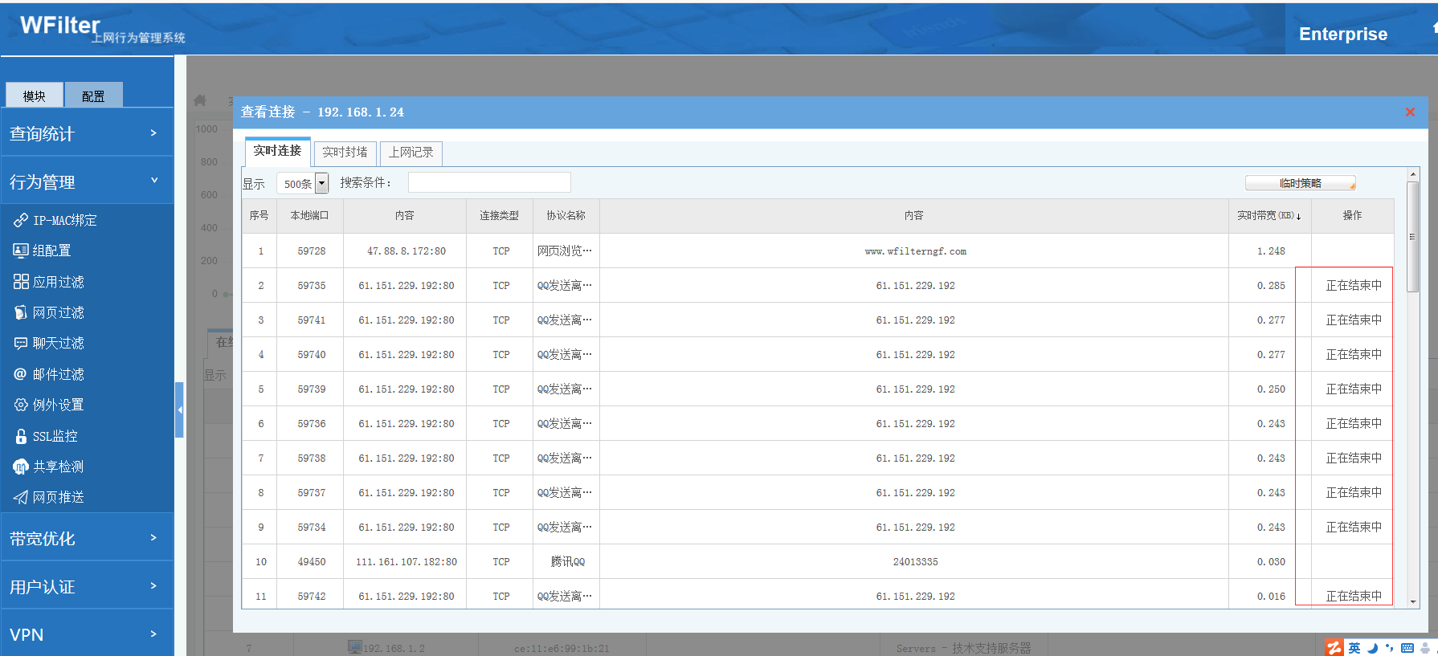Close the 查看连接 dialog
Viewport: 1438px width, 656px height.
[1410, 112]
